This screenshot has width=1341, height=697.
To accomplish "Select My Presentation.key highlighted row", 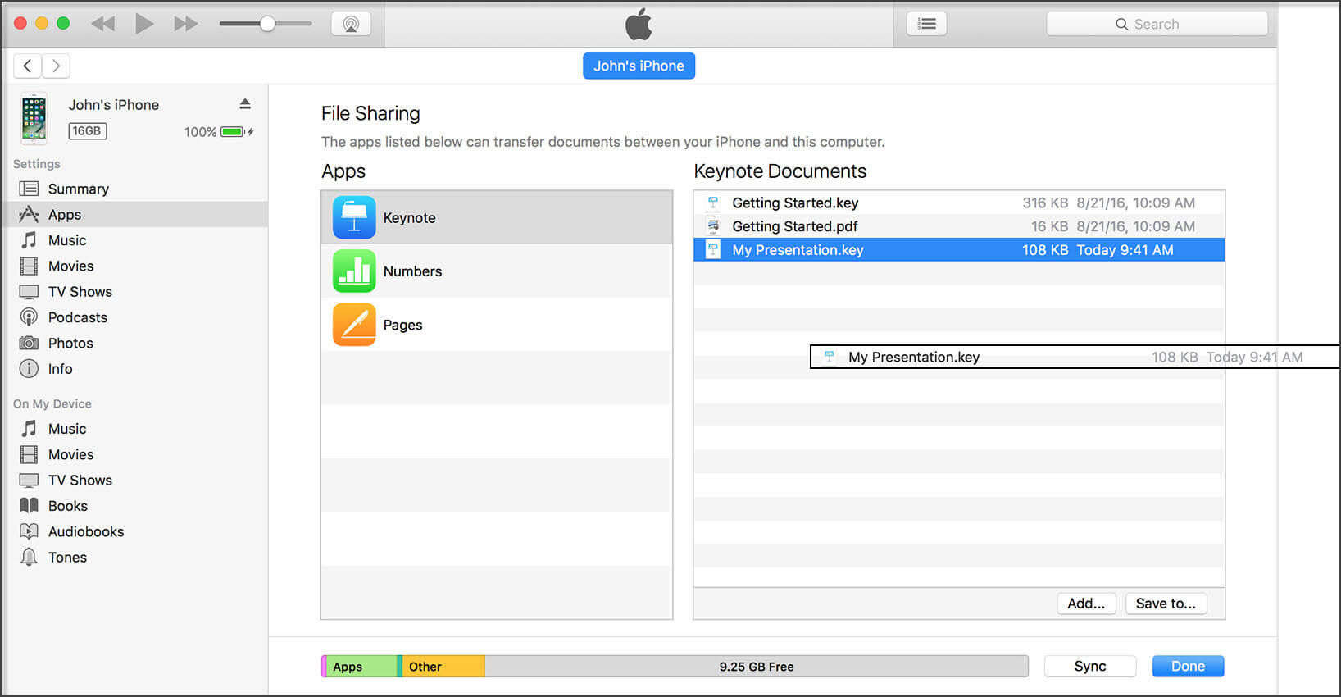I will [959, 250].
